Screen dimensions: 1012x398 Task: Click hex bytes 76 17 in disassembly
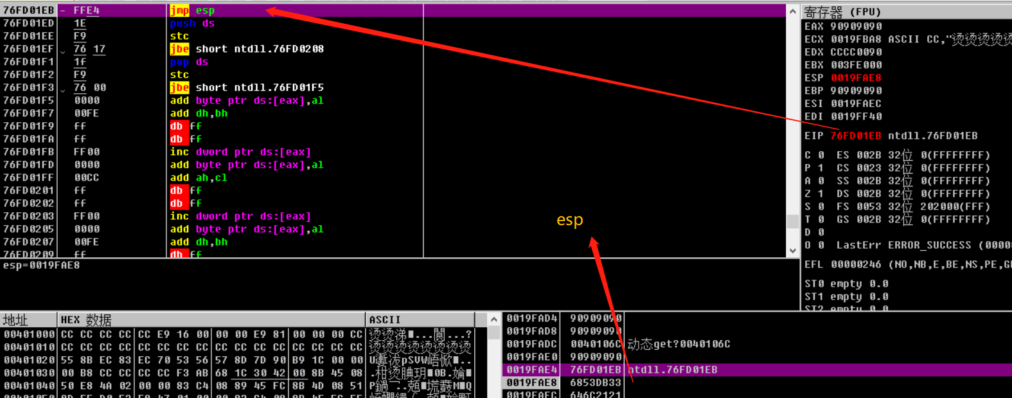[89, 49]
